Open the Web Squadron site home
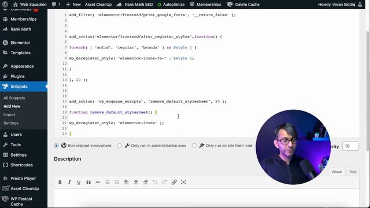 (x=29, y=4)
